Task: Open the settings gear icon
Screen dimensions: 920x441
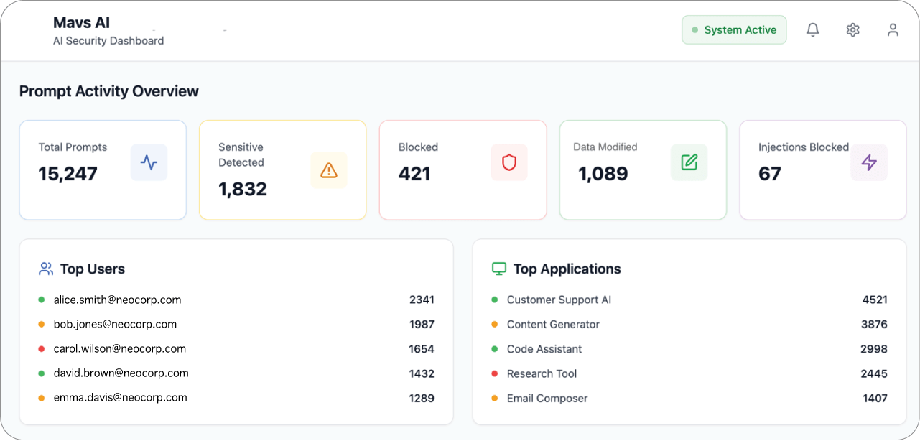Action: (x=852, y=30)
